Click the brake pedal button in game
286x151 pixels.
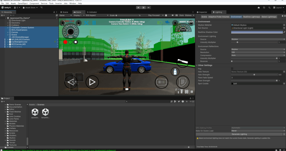pos(161,82)
